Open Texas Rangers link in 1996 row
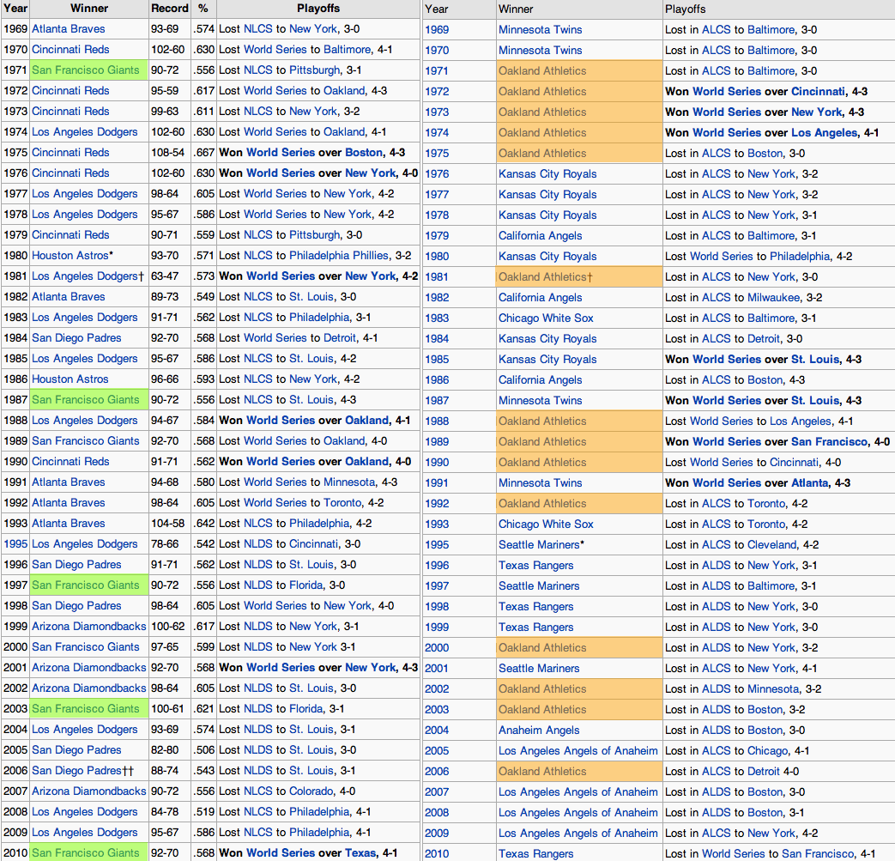895x861 pixels. [x=536, y=565]
